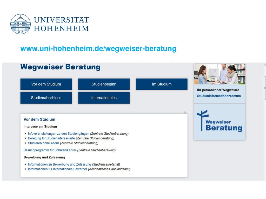Click the 'Ihr persönlicher Wegweiser' text
This screenshot has height=199, width=266.
218,90
